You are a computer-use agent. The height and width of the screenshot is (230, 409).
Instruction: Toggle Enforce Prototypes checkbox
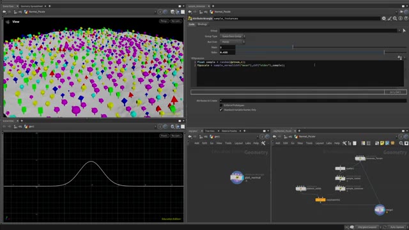221,105
